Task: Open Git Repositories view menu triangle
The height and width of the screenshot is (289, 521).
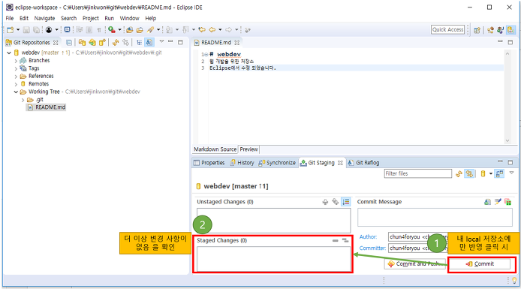Action: (x=161, y=41)
